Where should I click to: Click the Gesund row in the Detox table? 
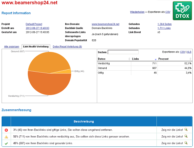pos(145,68)
